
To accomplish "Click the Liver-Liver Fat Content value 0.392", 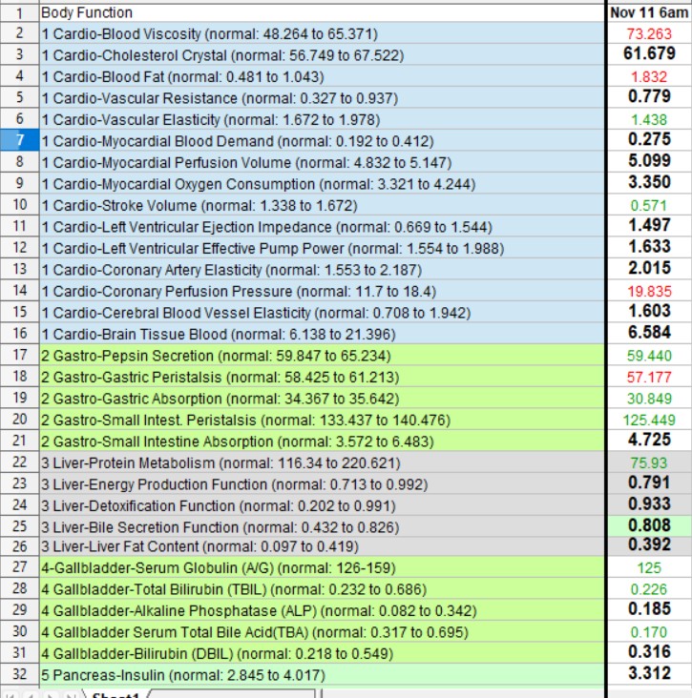I will tap(649, 545).
